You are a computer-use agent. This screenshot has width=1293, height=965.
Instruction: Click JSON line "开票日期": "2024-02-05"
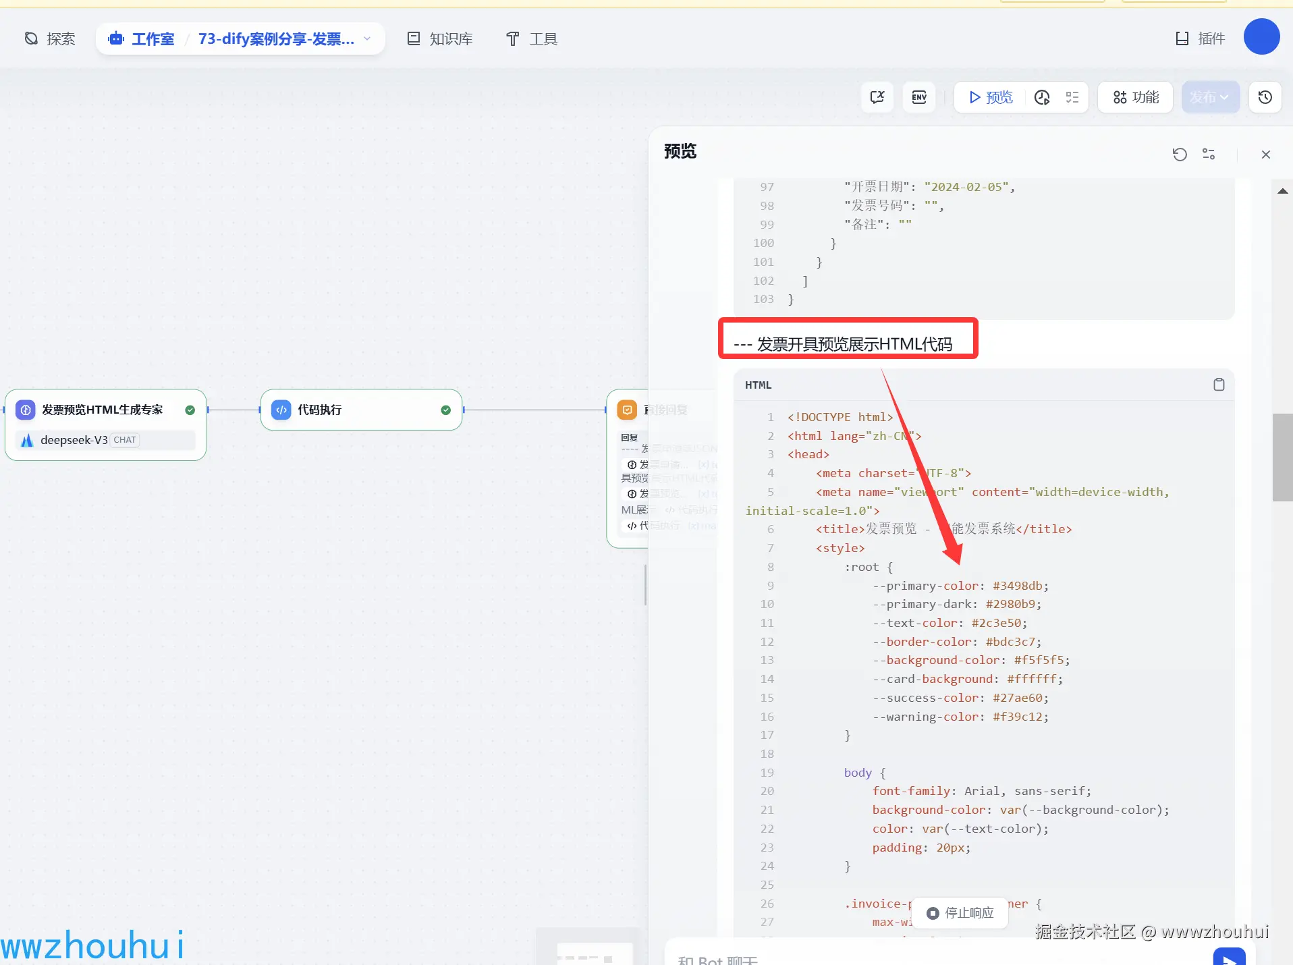pyautogui.click(x=929, y=187)
